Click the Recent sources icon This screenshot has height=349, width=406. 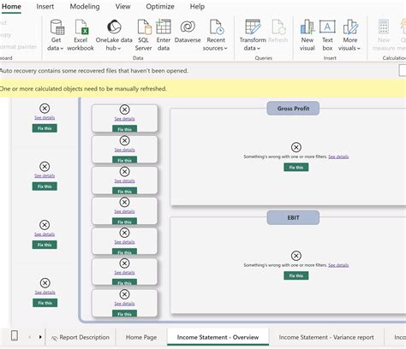217,27
